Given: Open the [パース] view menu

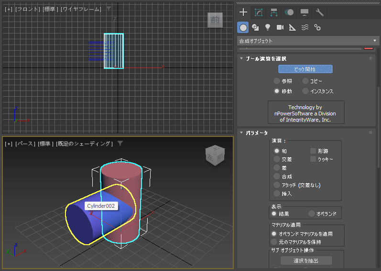Looking at the screenshot, I should coord(25,144).
